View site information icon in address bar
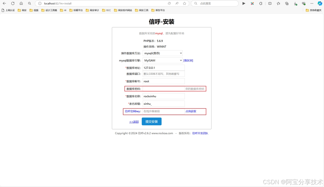This screenshot has height=187, width=324. click(x=40, y=4)
